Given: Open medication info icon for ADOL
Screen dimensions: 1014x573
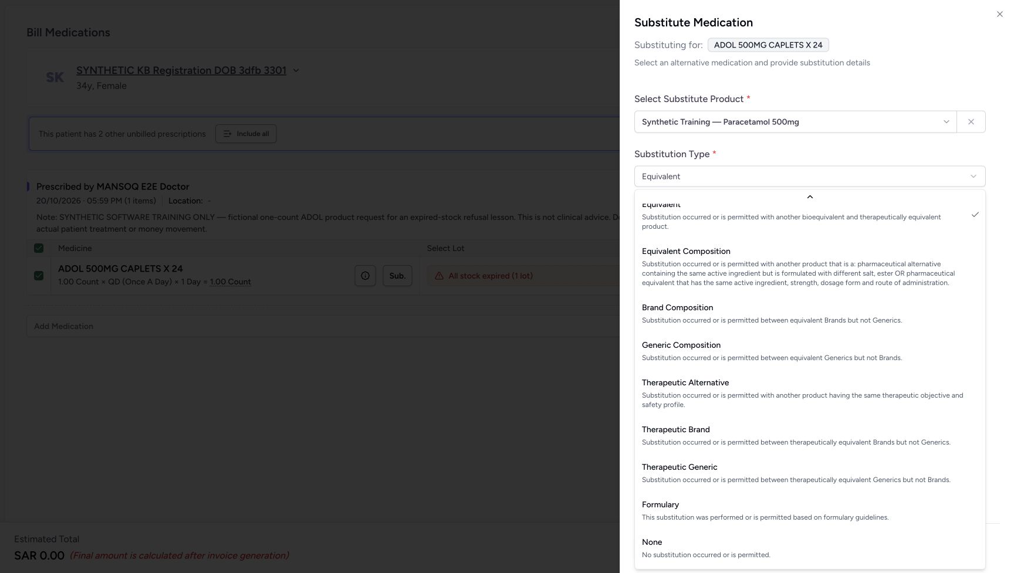Looking at the screenshot, I should pos(365,276).
